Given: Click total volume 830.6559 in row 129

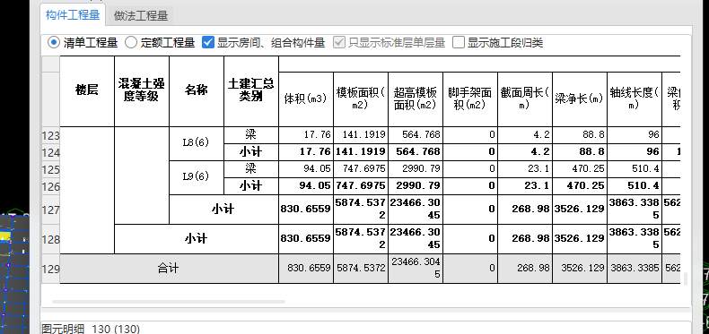Looking at the screenshot, I should pos(306,269).
